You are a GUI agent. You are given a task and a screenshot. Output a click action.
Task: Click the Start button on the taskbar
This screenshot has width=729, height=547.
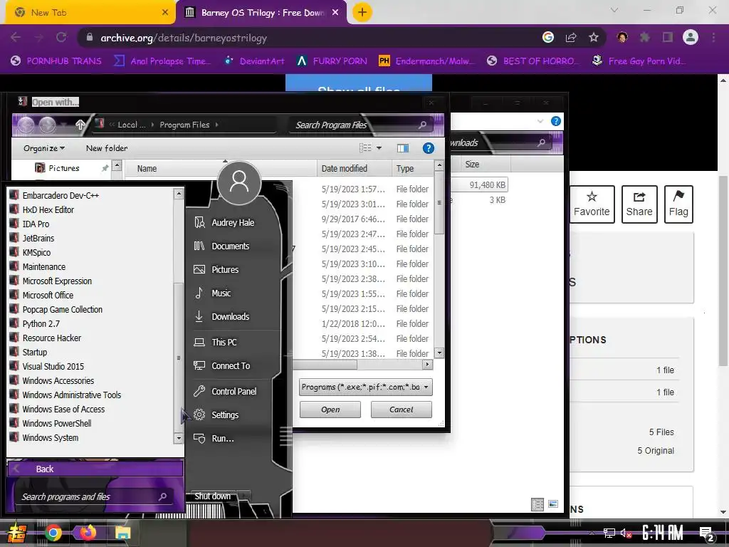tap(17, 533)
